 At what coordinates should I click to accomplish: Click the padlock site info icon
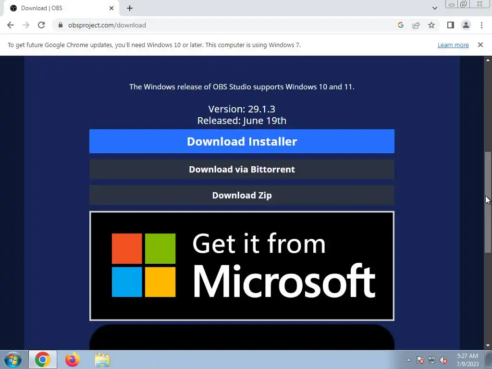point(61,25)
